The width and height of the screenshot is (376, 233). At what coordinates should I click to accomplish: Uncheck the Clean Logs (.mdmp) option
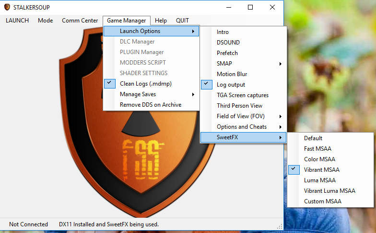click(152, 84)
